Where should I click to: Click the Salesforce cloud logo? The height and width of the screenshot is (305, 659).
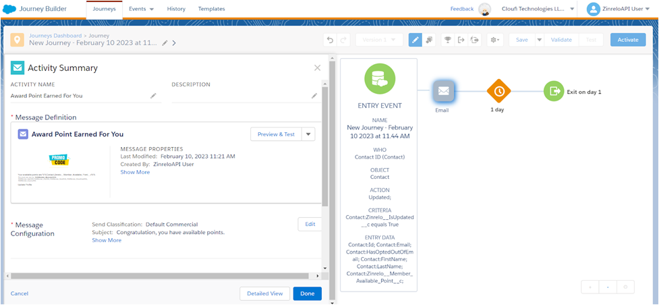(x=9, y=8)
